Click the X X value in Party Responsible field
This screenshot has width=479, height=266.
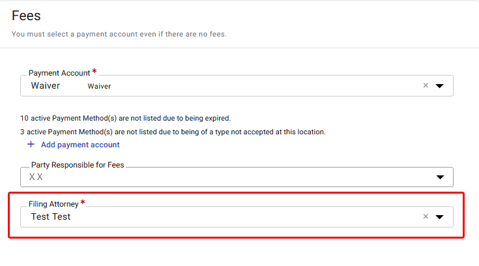point(36,177)
